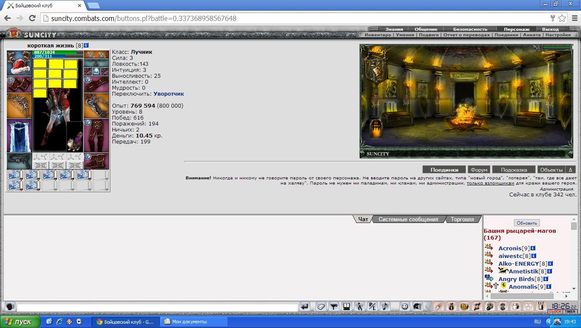Switch to Системные сообщения tab
The height and width of the screenshot is (328, 581).
point(408,219)
